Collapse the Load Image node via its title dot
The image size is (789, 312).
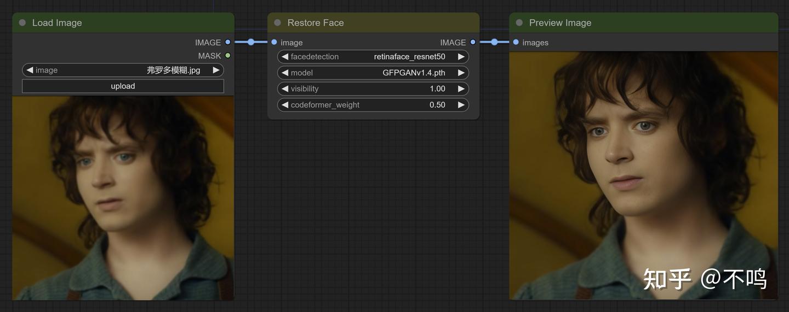pos(22,23)
